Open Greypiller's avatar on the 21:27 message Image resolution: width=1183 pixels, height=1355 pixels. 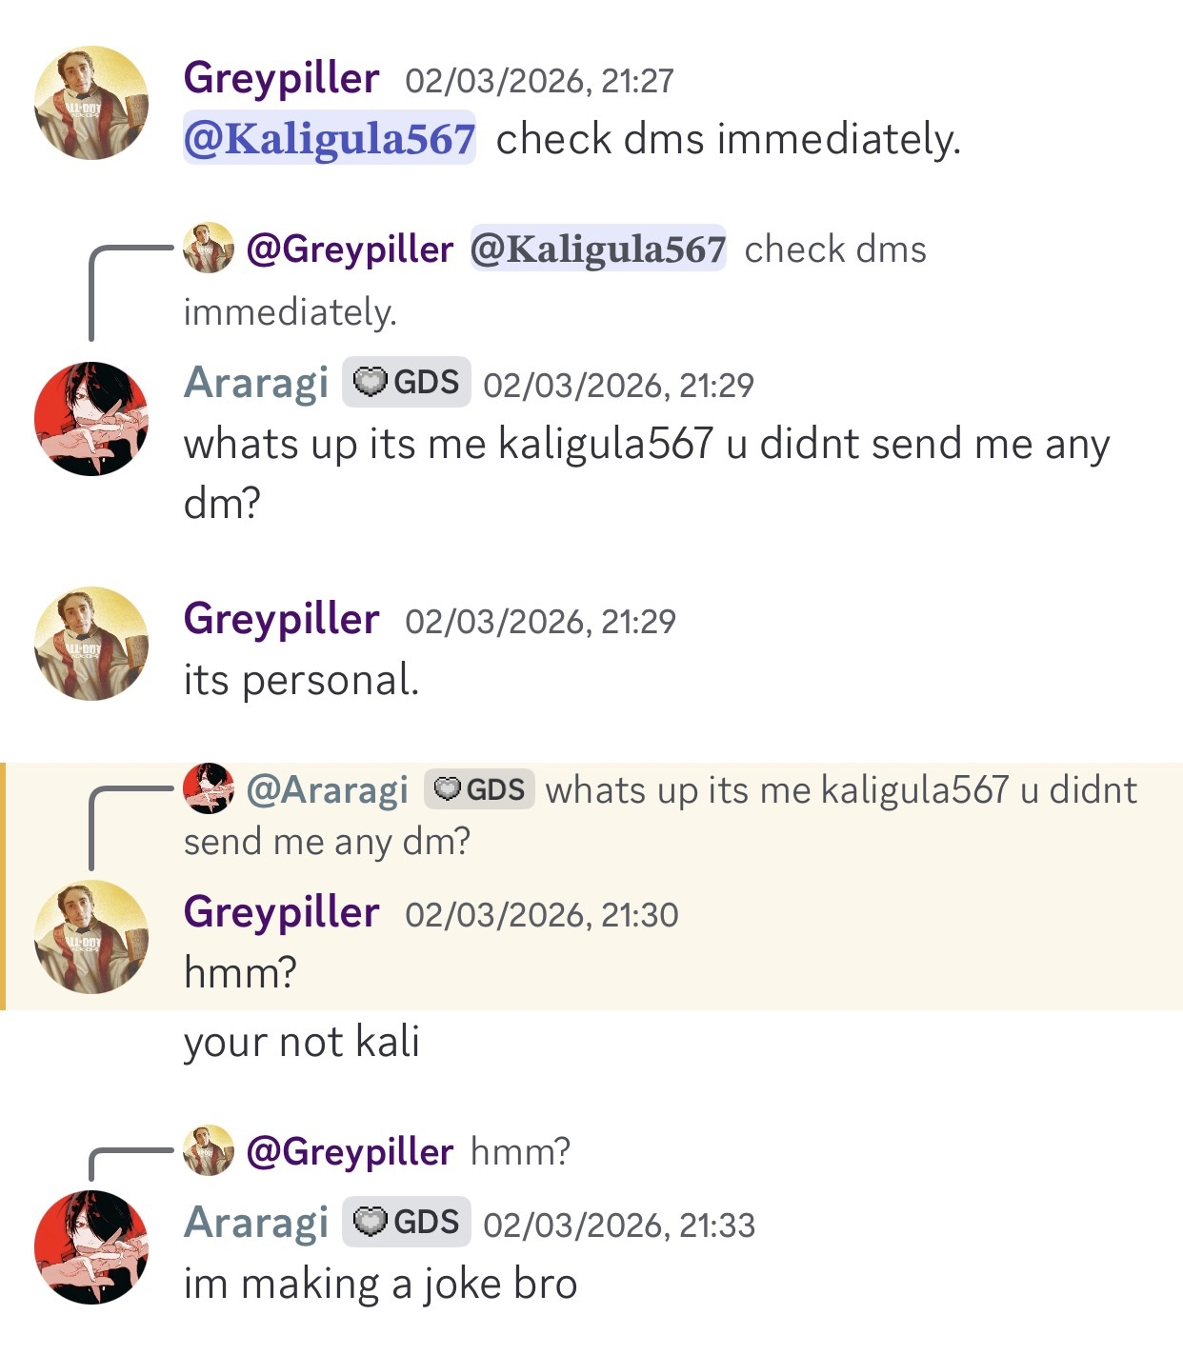pos(91,103)
